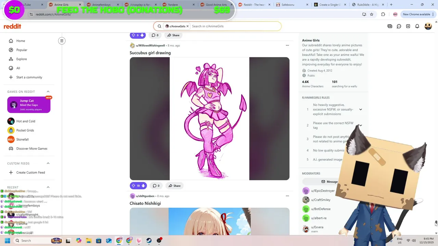Click the Windows Start button
This screenshot has width=438, height=246.
pyautogui.click(x=7, y=241)
